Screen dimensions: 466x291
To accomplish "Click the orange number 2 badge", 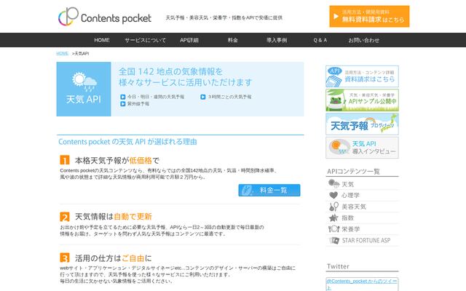I will click(65, 217).
